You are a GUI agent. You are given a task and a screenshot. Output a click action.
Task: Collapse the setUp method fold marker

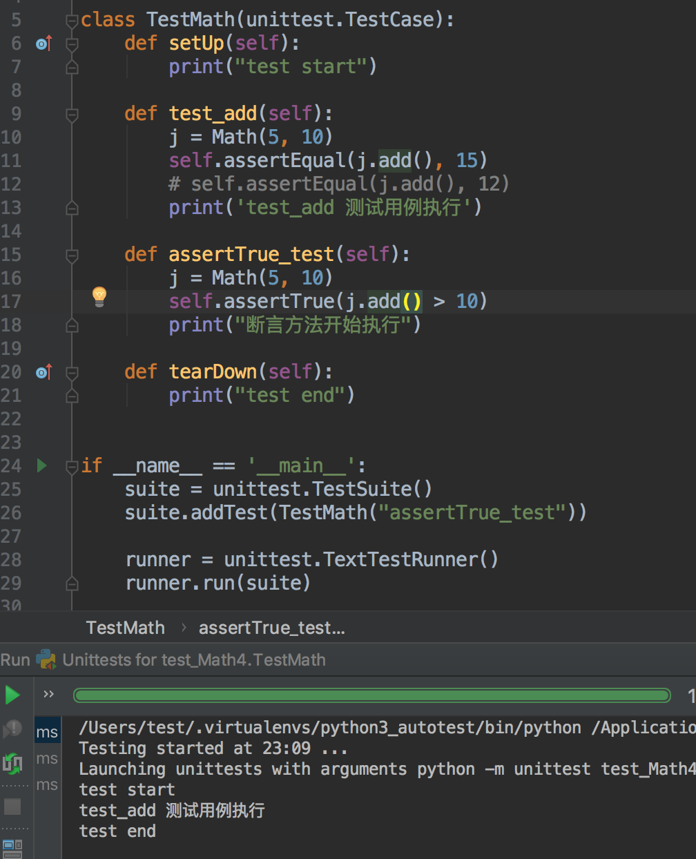click(72, 44)
